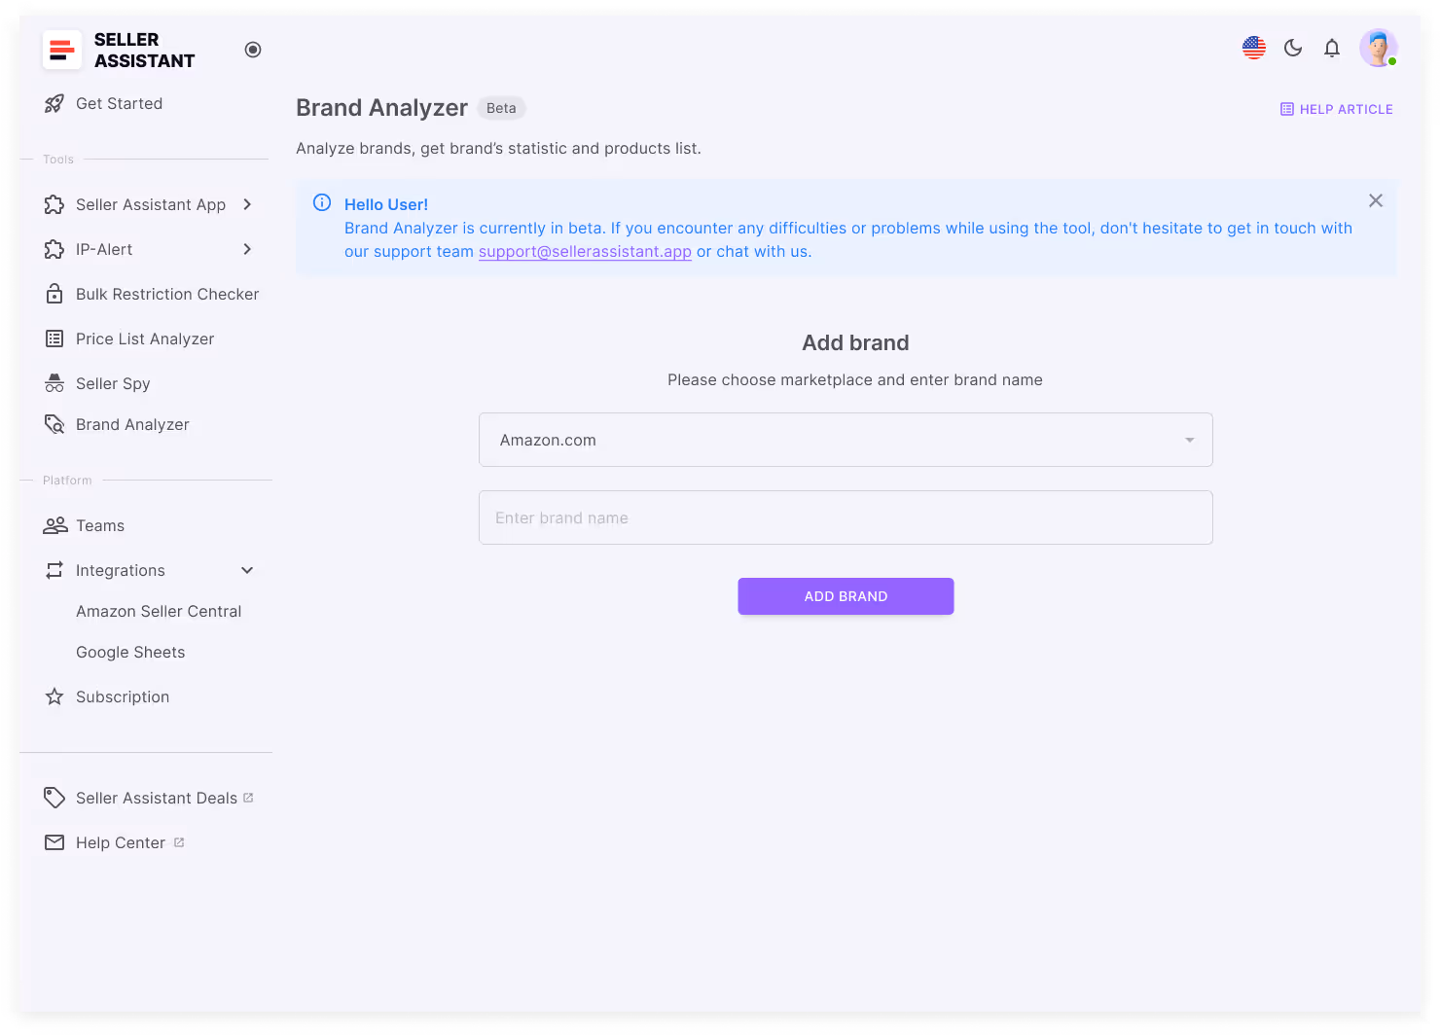Open the Brand Analyzer tool

(x=131, y=424)
